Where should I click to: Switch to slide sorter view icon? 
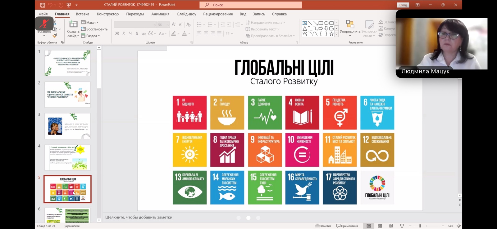[x=380, y=226]
